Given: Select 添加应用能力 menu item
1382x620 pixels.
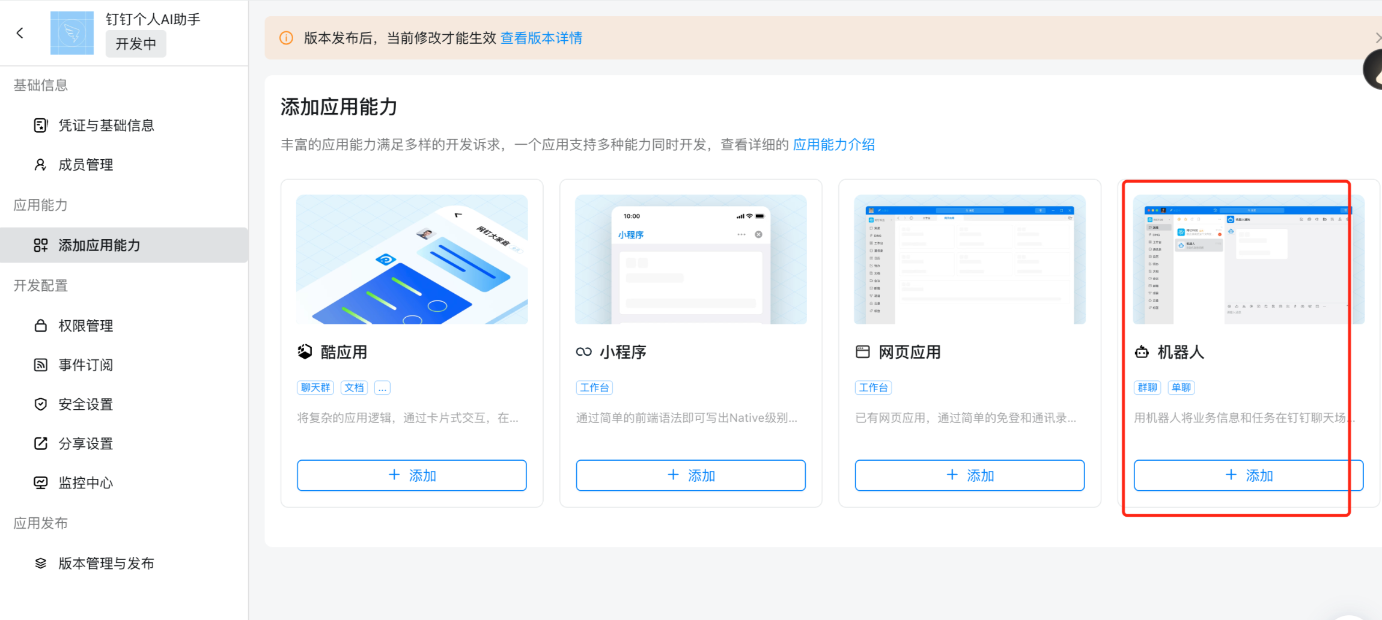Looking at the screenshot, I should pyautogui.click(x=124, y=245).
